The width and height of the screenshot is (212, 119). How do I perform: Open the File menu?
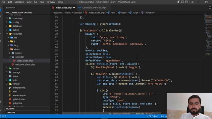(x=4, y=2)
